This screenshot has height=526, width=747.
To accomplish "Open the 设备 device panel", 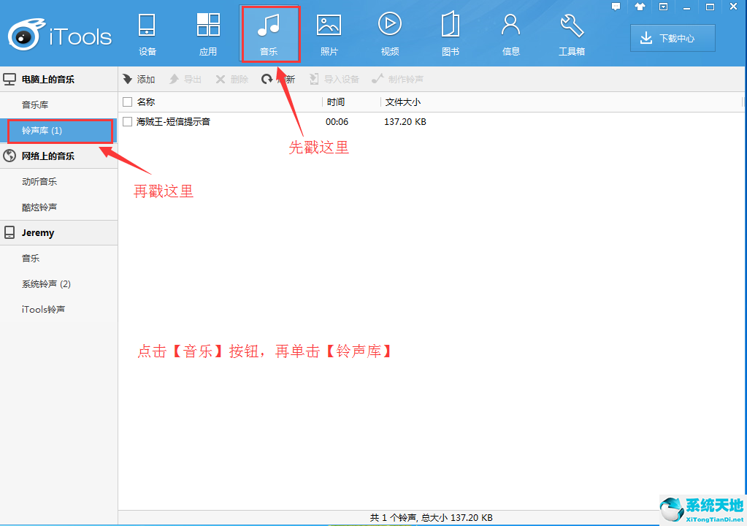I will 147,33.
